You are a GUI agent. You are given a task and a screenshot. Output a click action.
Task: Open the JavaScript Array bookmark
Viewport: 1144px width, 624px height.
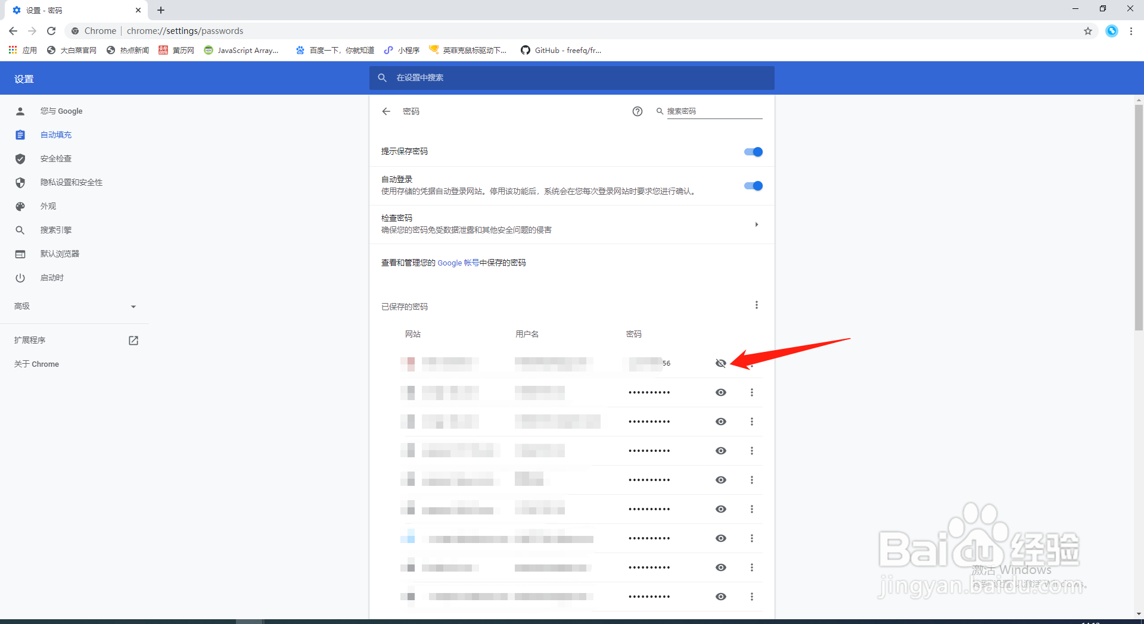pyautogui.click(x=241, y=51)
